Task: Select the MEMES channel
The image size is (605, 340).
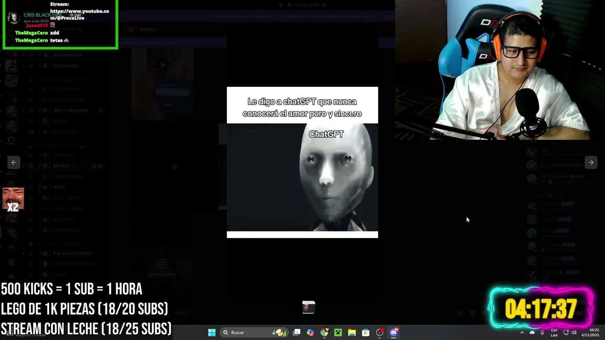Action: 61,166
